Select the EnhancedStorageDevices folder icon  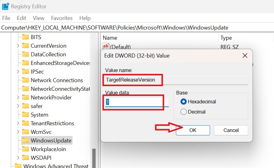26,63
